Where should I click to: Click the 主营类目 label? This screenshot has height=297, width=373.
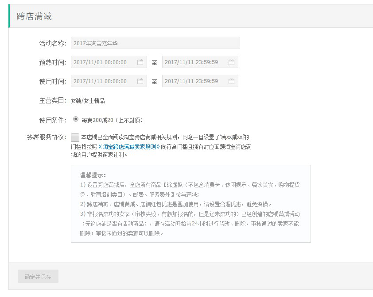click(x=53, y=100)
